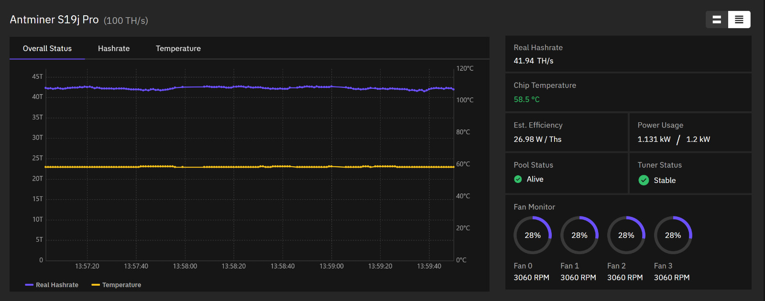This screenshot has height=301, width=765.
Task: Click the Antminer S19j Pro title
Action: (x=54, y=20)
